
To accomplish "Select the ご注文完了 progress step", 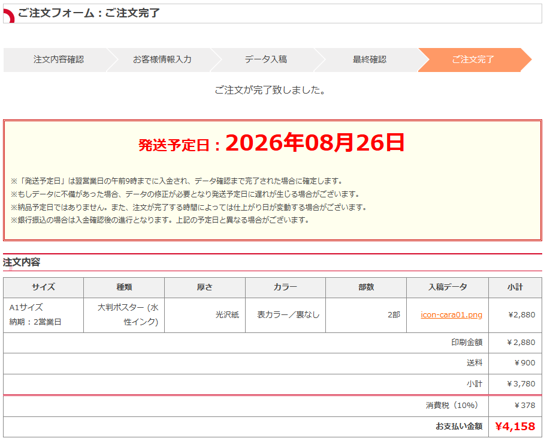I will 473,60.
